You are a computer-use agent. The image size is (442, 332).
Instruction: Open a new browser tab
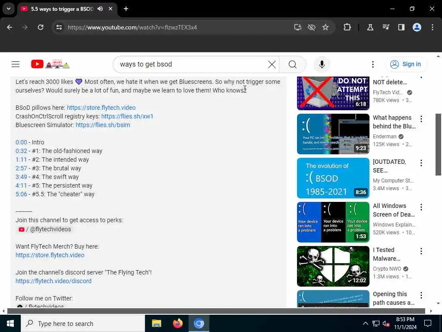coord(126,9)
